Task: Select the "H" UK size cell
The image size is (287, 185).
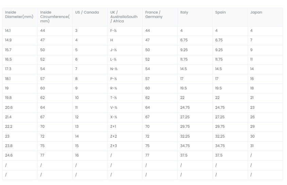Action: [112, 40]
